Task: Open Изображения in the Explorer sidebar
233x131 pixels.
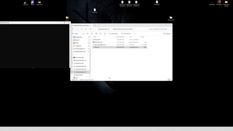Action: click(x=79, y=37)
